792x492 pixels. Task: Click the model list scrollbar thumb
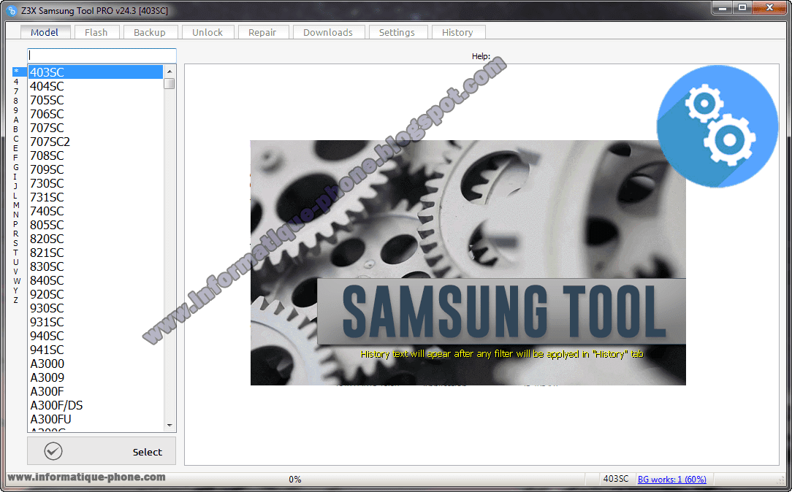tap(170, 83)
